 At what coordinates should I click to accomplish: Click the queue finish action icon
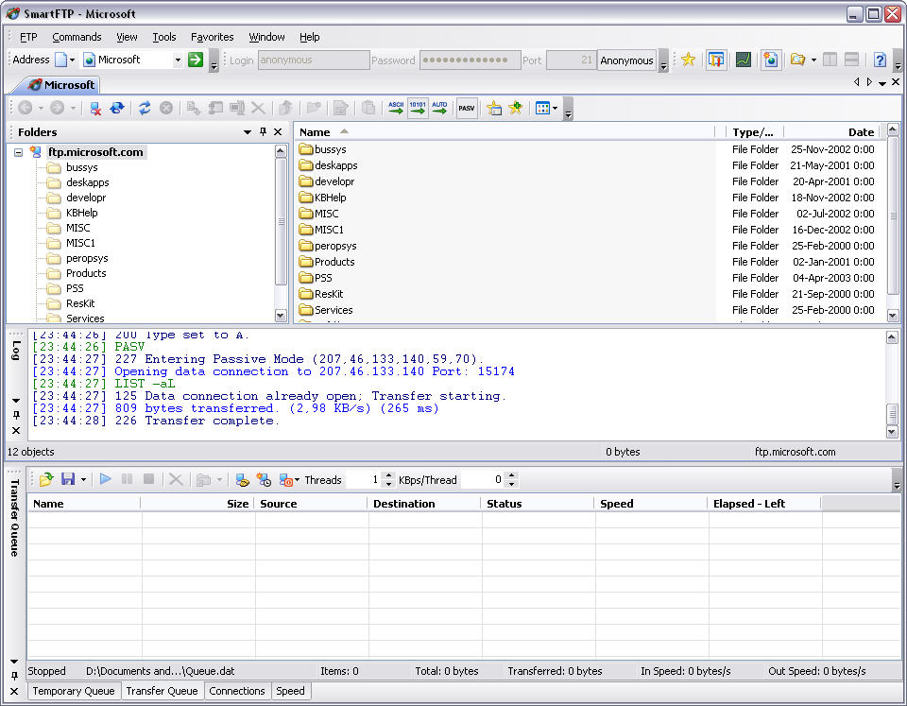coord(285,479)
